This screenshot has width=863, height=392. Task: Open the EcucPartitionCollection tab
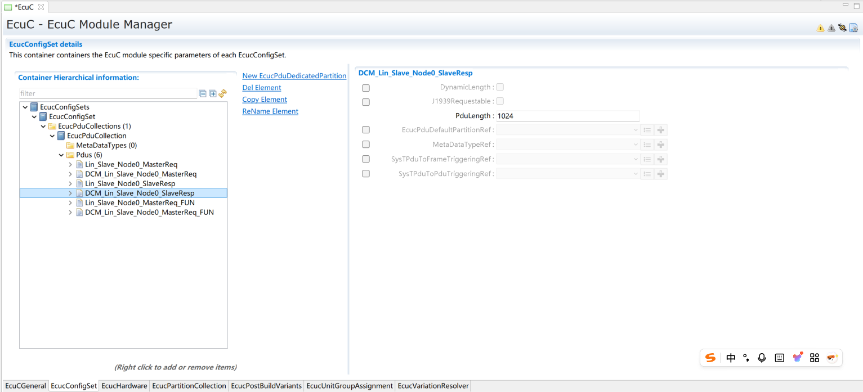pos(189,386)
